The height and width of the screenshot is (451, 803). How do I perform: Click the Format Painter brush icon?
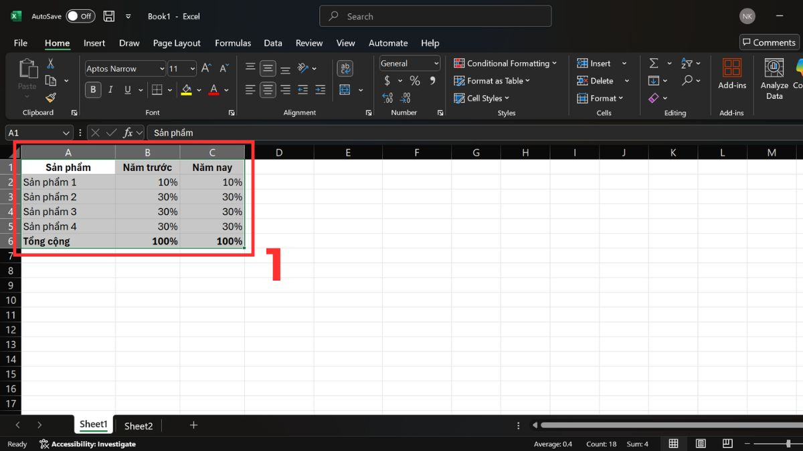tap(50, 98)
